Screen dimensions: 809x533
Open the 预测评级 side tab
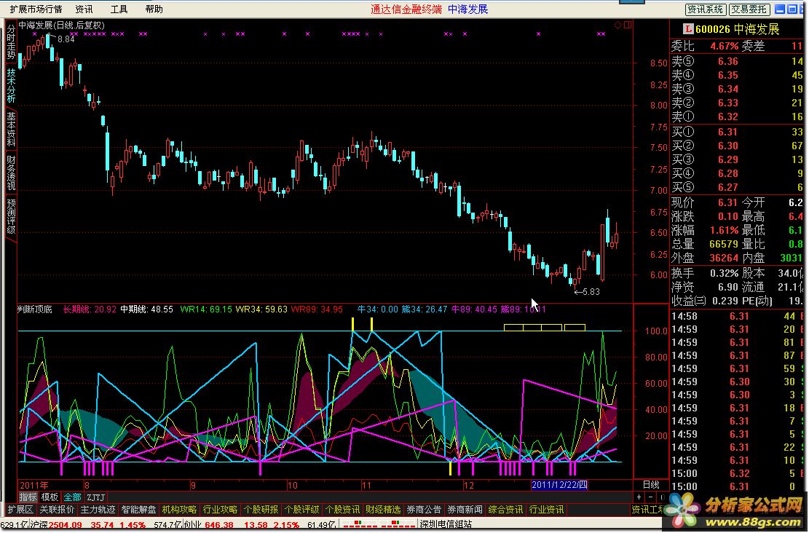[x=12, y=216]
